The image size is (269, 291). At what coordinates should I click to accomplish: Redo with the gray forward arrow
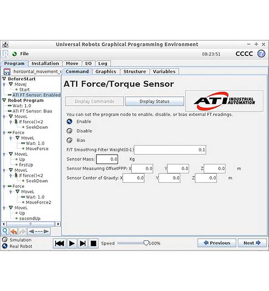coord(22,231)
